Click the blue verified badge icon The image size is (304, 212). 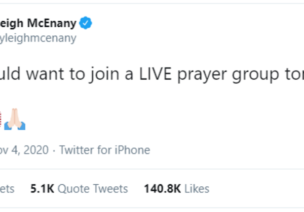pyautogui.click(x=86, y=22)
